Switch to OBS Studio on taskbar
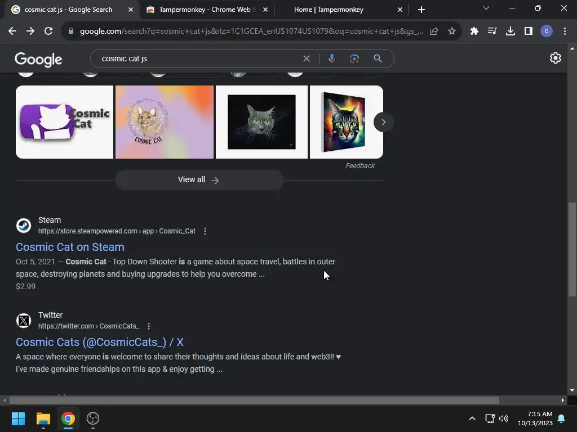This screenshot has width=577, height=432. click(93, 418)
